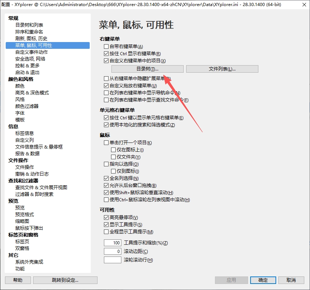Open 刷新, 图标, 历史 settings page
The height and width of the screenshot is (290, 310).
click(31, 38)
